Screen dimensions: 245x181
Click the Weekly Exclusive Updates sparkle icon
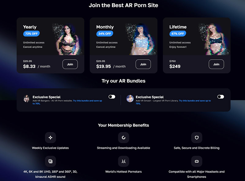50,138
